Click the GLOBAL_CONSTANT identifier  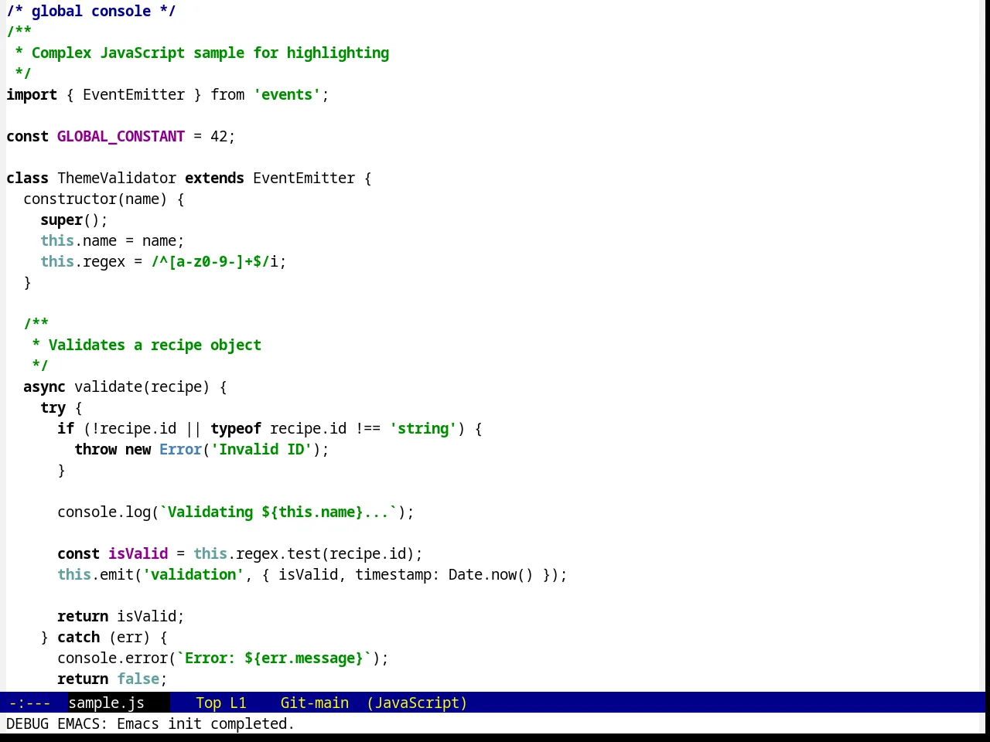[121, 136]
